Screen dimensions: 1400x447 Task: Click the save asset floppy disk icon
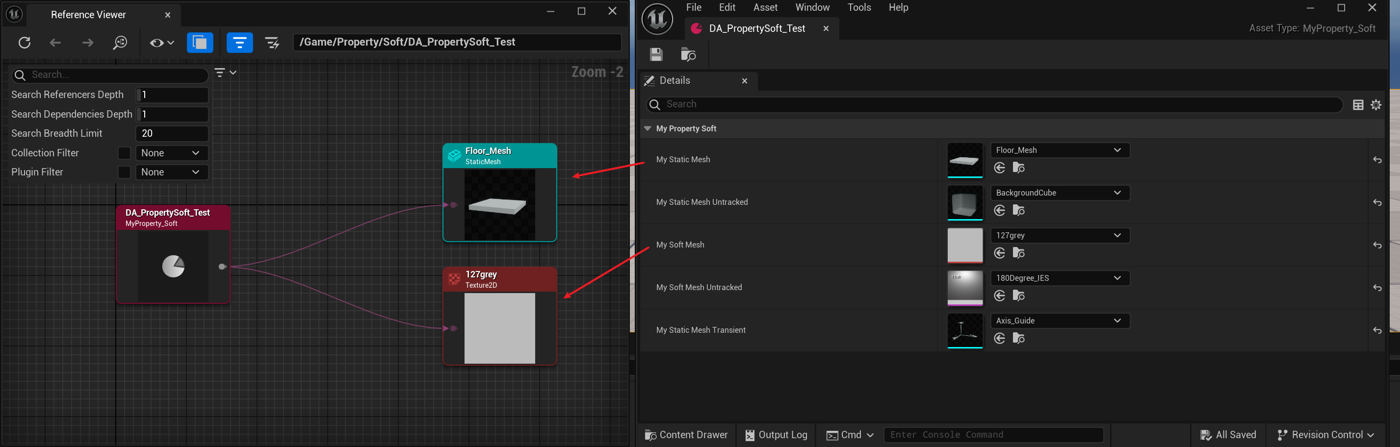[656, 54]
